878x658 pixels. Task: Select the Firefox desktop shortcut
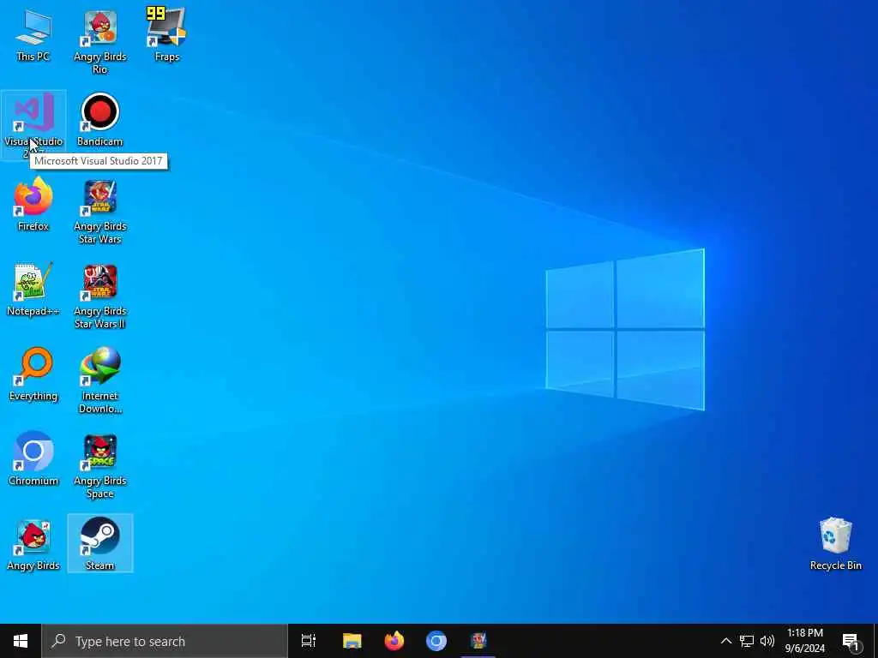pos(33,204)
